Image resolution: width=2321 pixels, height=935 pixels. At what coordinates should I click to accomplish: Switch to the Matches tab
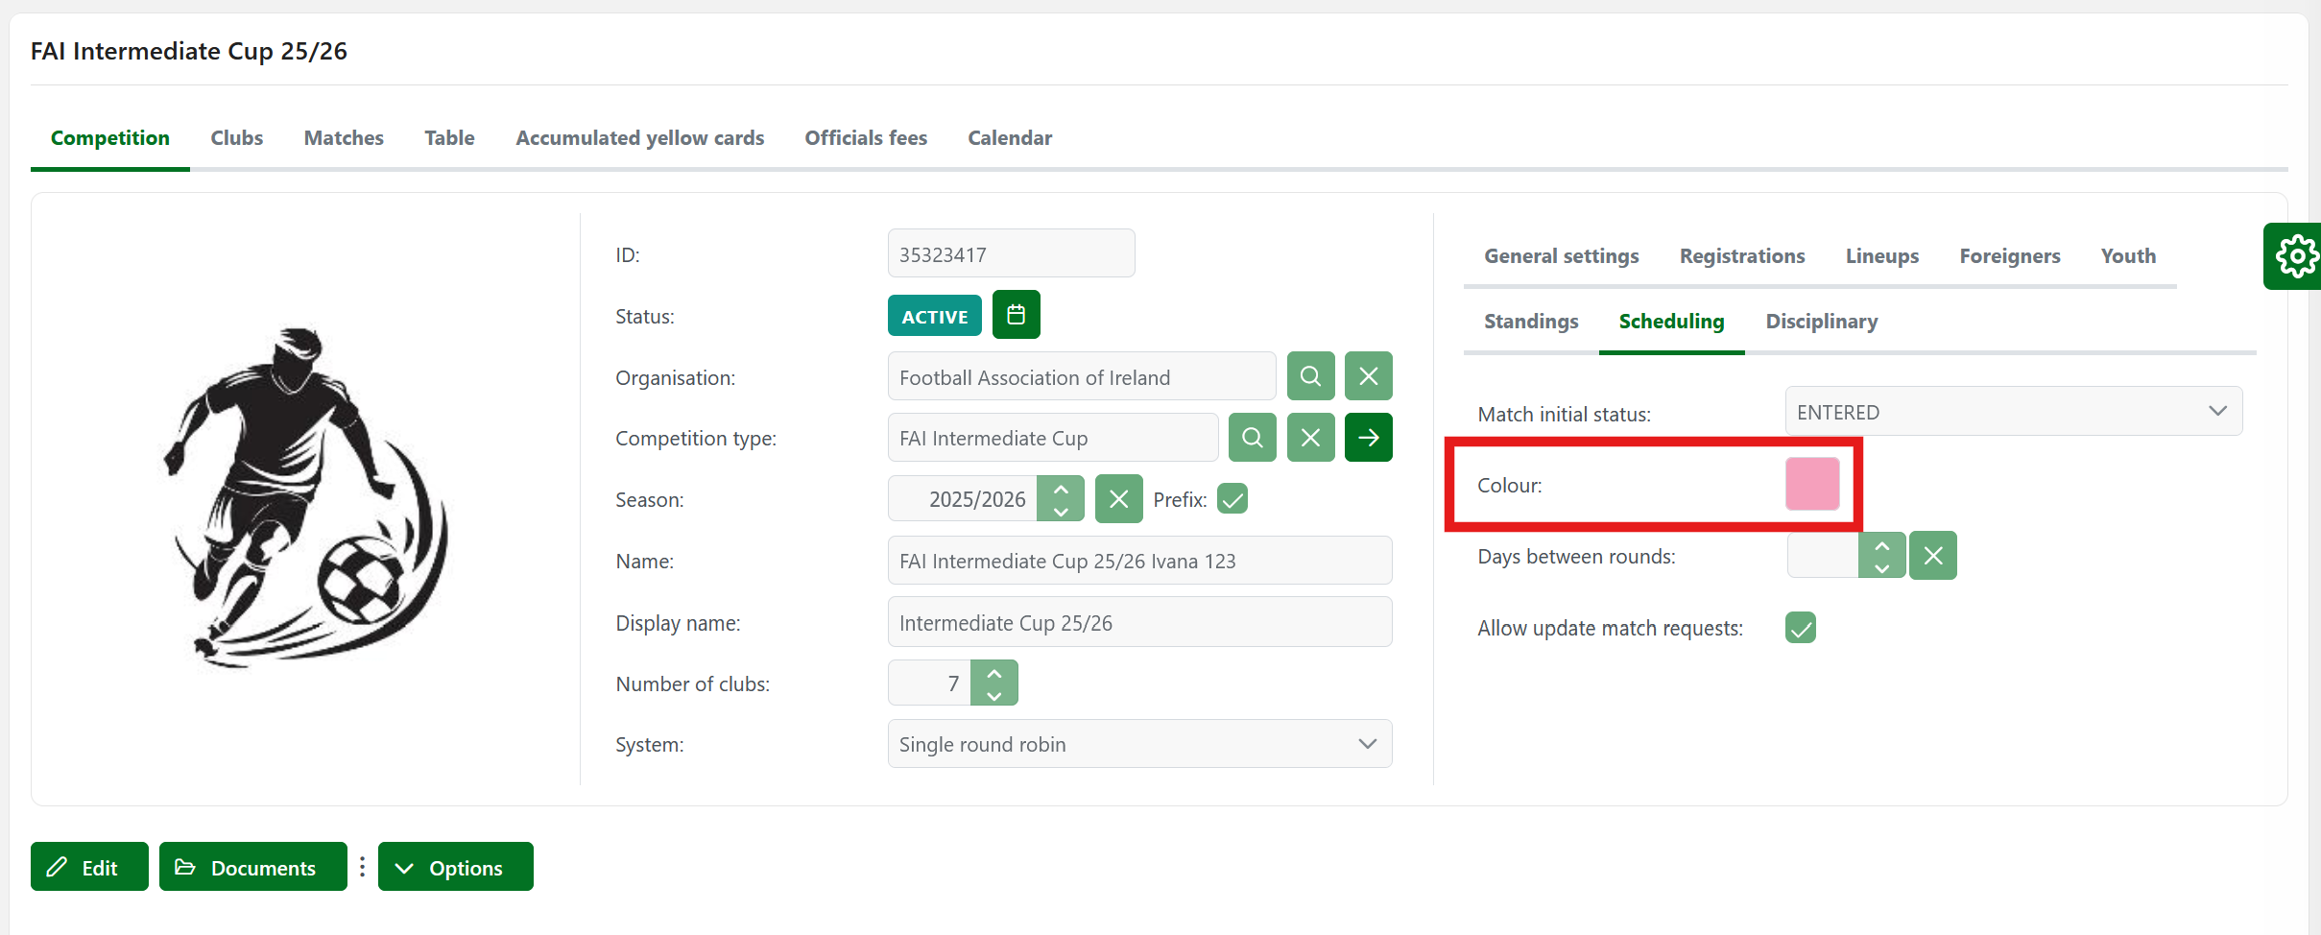(344, 138)
